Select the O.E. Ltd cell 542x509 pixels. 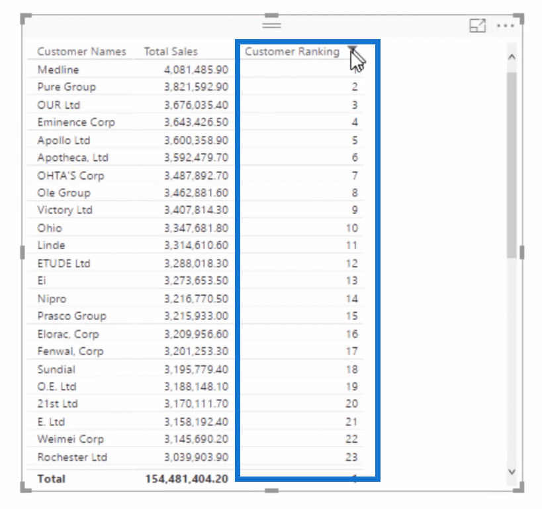coord(57,387)
